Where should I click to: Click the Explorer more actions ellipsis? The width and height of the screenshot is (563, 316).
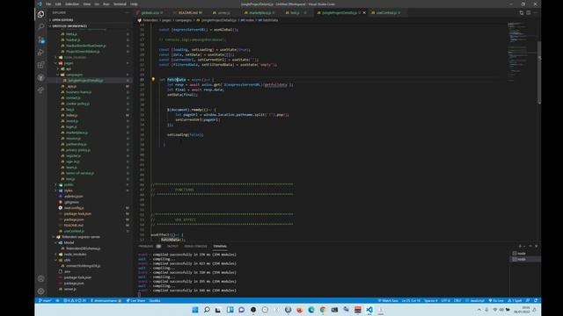pos(127,12)
